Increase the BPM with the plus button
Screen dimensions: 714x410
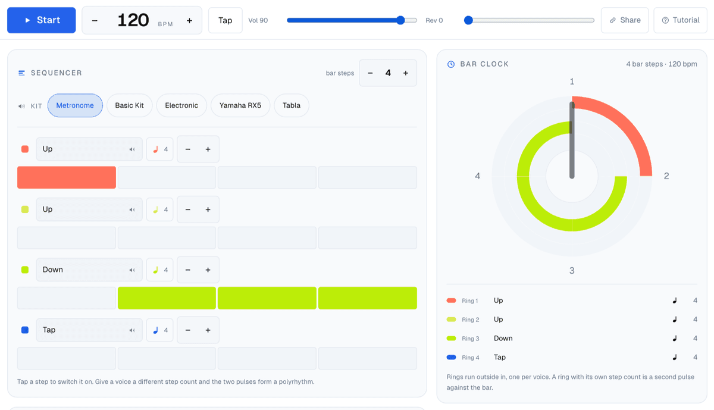pos(189,20)
